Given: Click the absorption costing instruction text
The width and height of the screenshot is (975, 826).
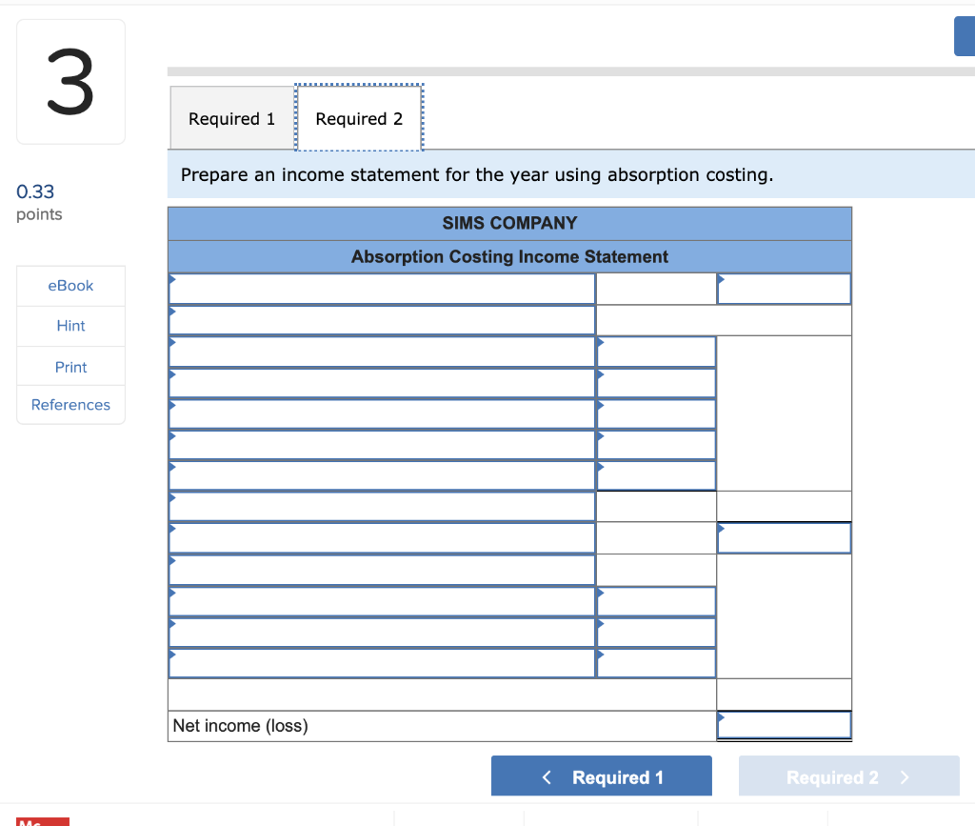Looking at the screenshot, I should [477, 174].
